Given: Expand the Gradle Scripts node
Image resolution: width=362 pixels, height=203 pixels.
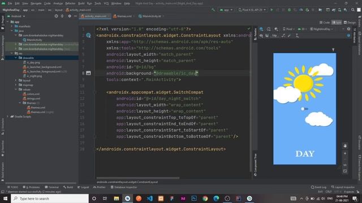Looking at the screenshot, I should (x=7, y=117).
